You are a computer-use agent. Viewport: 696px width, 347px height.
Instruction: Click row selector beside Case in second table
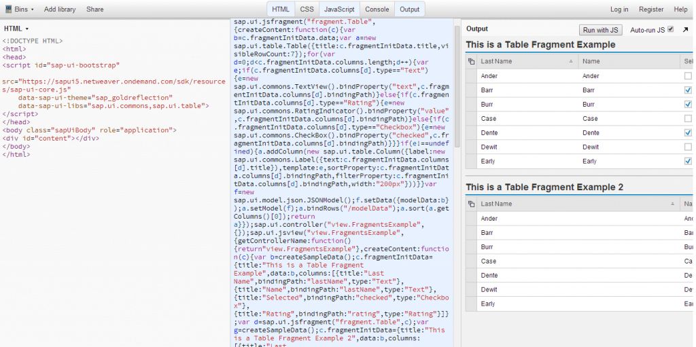click(471, 261)
